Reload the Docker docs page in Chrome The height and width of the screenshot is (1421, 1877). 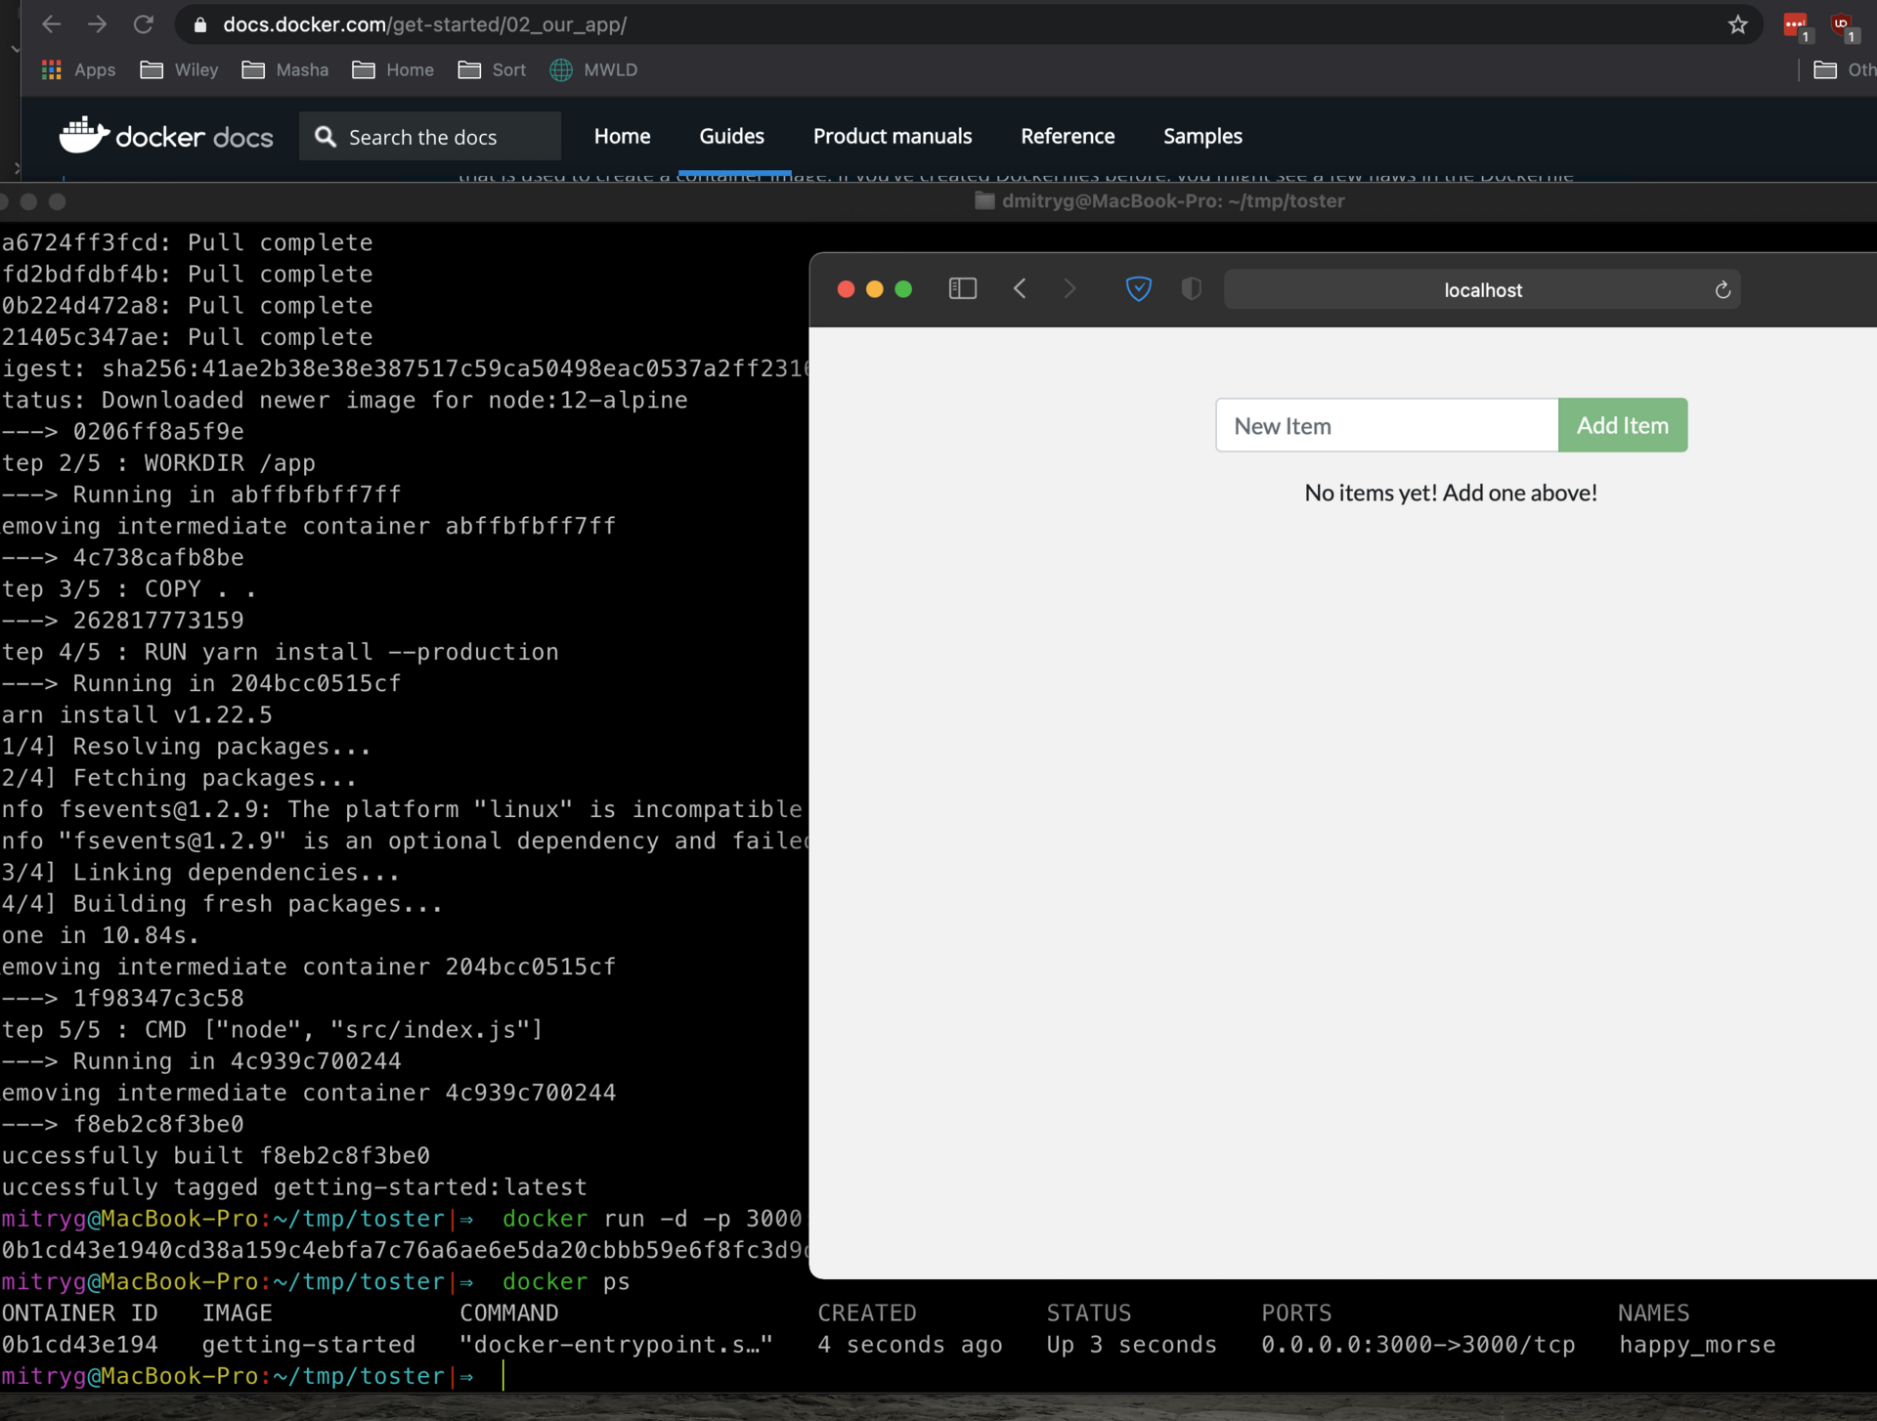[x=144, y=24]
